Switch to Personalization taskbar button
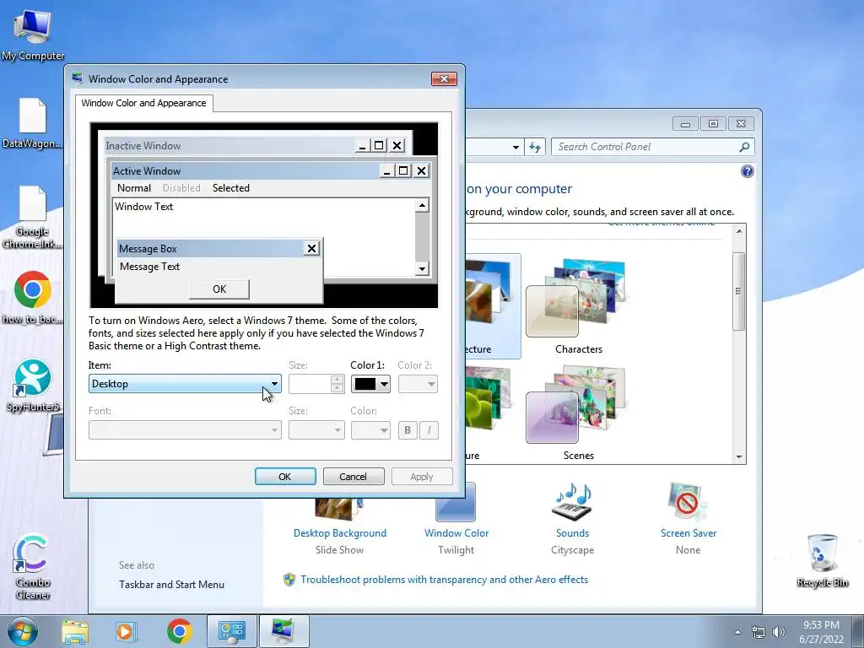 tap(283, 631)
